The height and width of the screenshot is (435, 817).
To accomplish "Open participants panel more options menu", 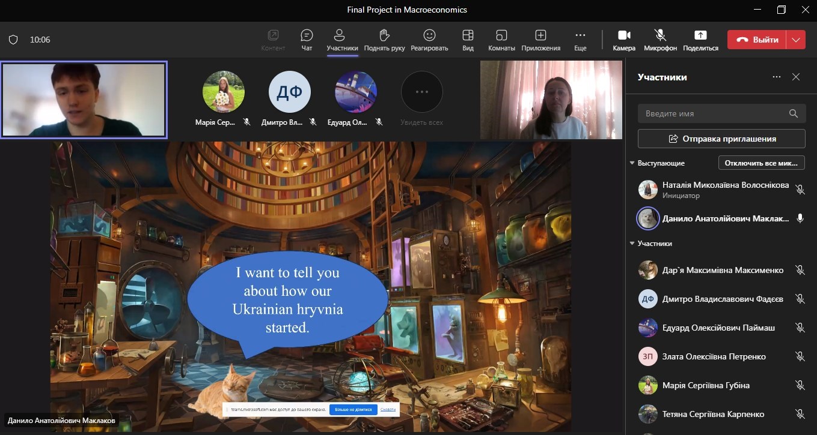I will (x=777, y=77).
